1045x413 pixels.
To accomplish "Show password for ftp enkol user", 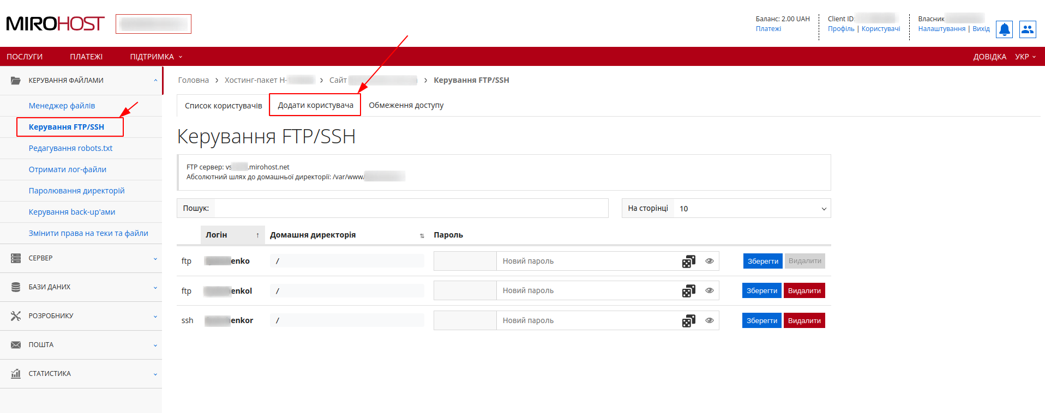I will coord(710,290).
